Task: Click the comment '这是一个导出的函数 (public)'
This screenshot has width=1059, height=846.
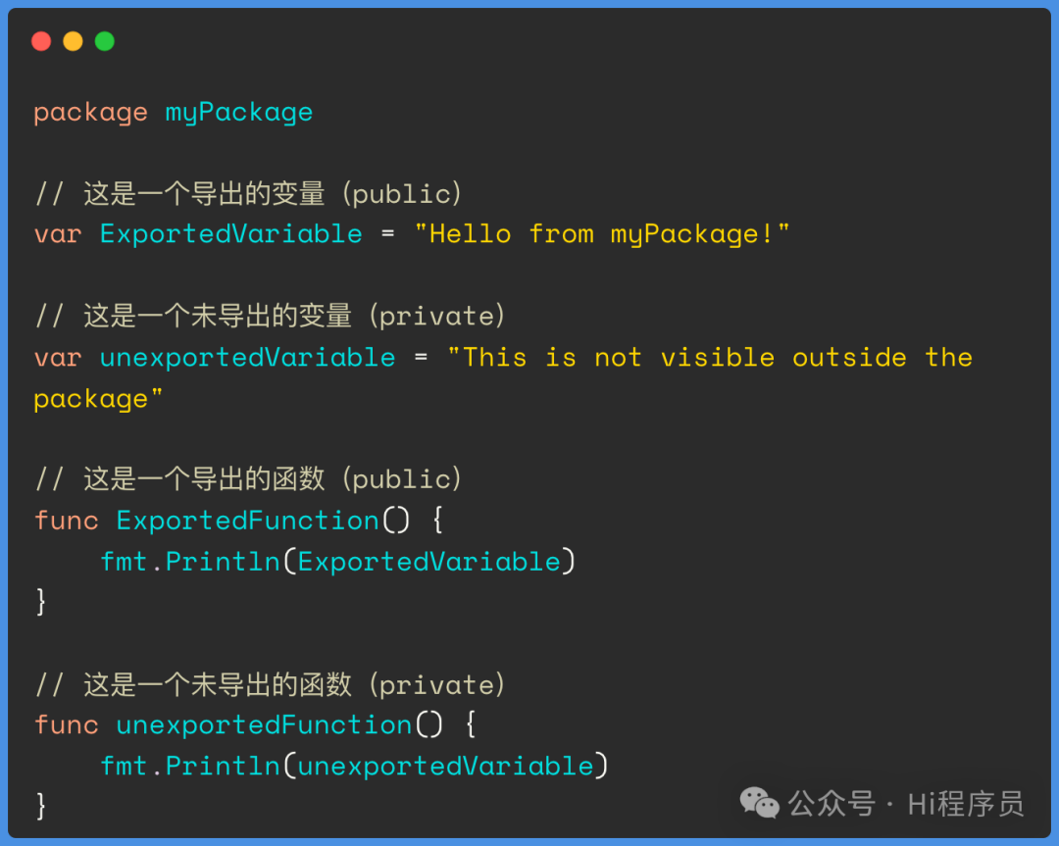Action: coord(273,479)
